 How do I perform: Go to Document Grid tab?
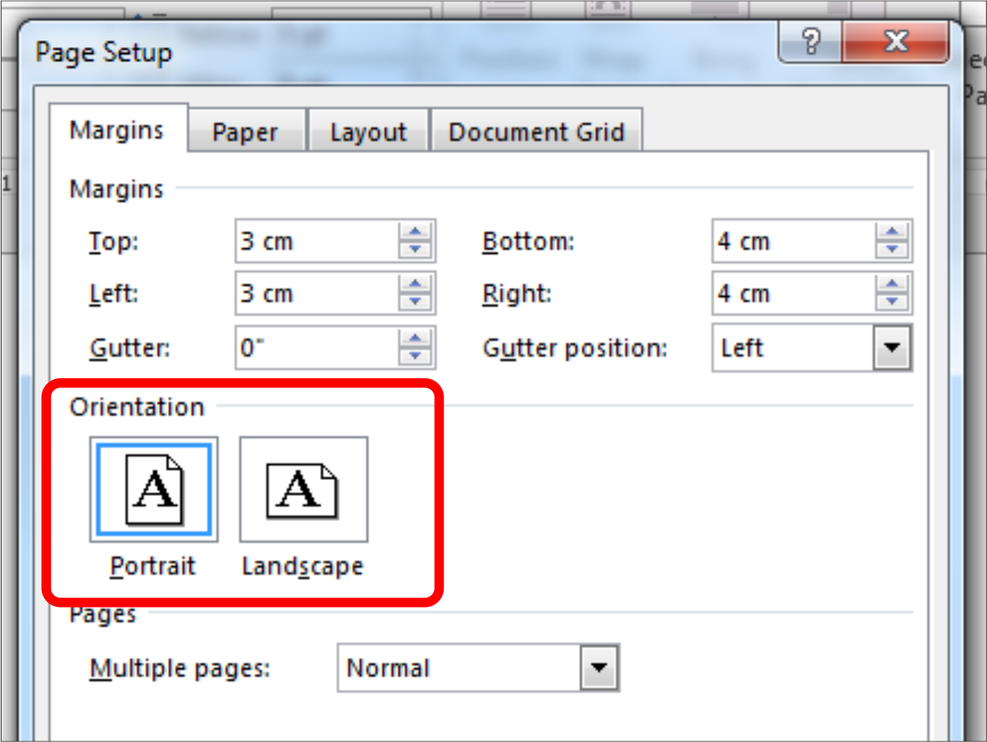pos(536,132)
